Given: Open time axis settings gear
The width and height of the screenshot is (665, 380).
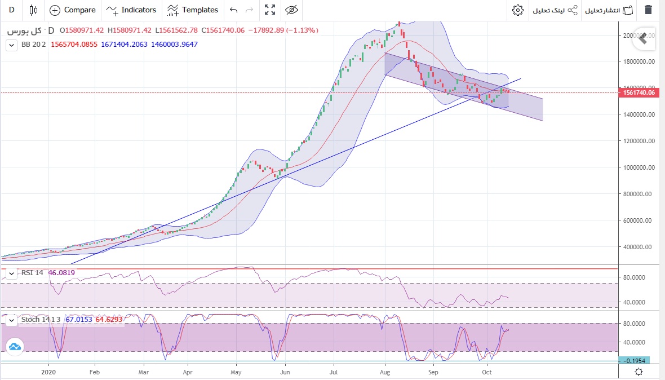Looking at the screenshot, I should pyautogui.click(x=639, y=372).
